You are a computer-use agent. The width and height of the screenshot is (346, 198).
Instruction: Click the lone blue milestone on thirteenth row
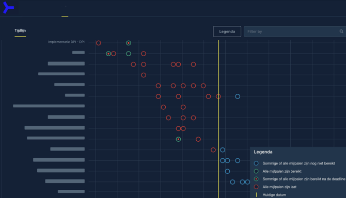(x=227, y=171)
